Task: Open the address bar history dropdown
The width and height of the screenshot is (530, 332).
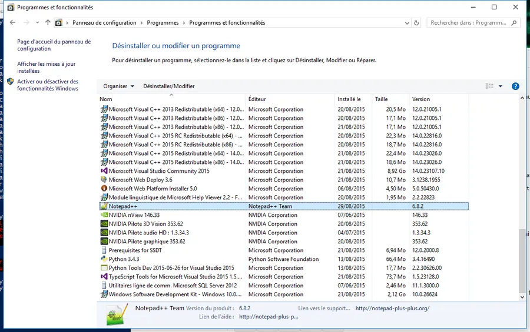Action: (406, 22)
